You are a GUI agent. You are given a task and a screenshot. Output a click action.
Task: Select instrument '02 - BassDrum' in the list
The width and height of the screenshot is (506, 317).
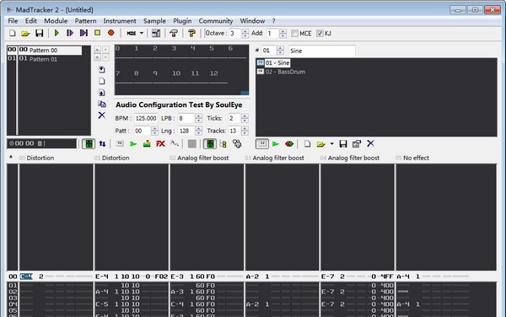(281, 72)
